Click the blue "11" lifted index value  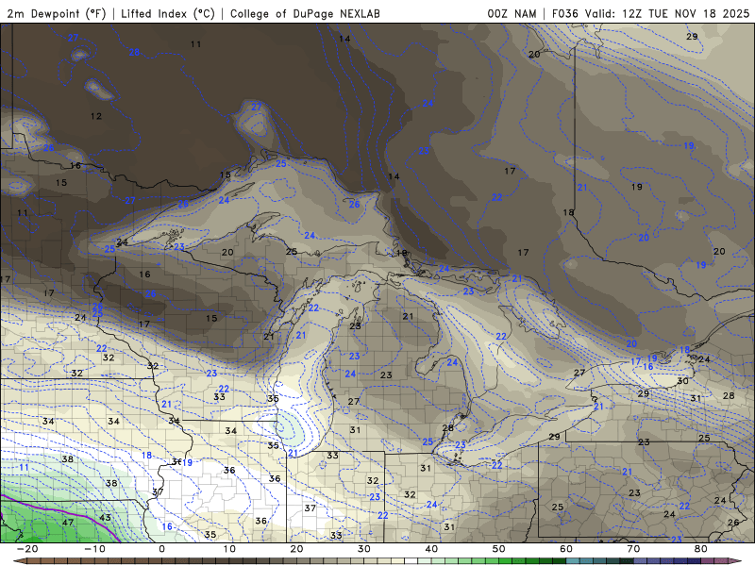point(25,467)
